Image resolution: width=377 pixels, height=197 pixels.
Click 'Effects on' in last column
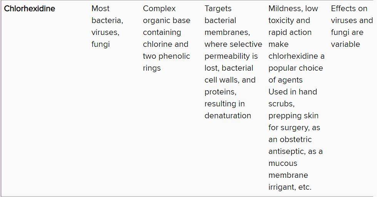[x=349, y=8]
